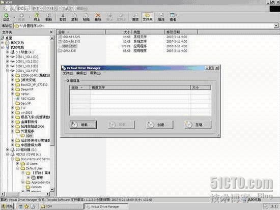This screenshot has width=280, height=210.
Task: Expand the 3.5 Floppy (A:) tree node
Action: coord(7,52)
